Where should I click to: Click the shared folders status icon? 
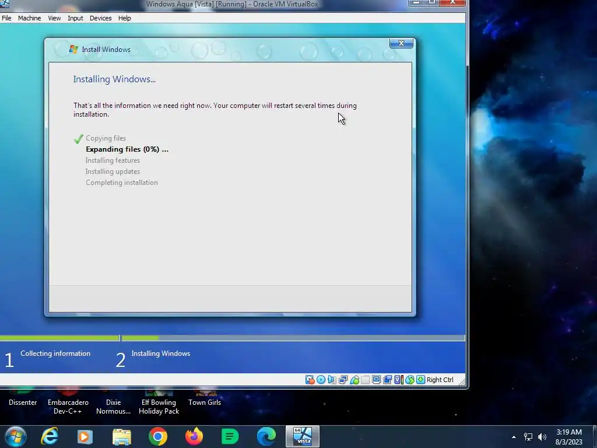[366, 379]
